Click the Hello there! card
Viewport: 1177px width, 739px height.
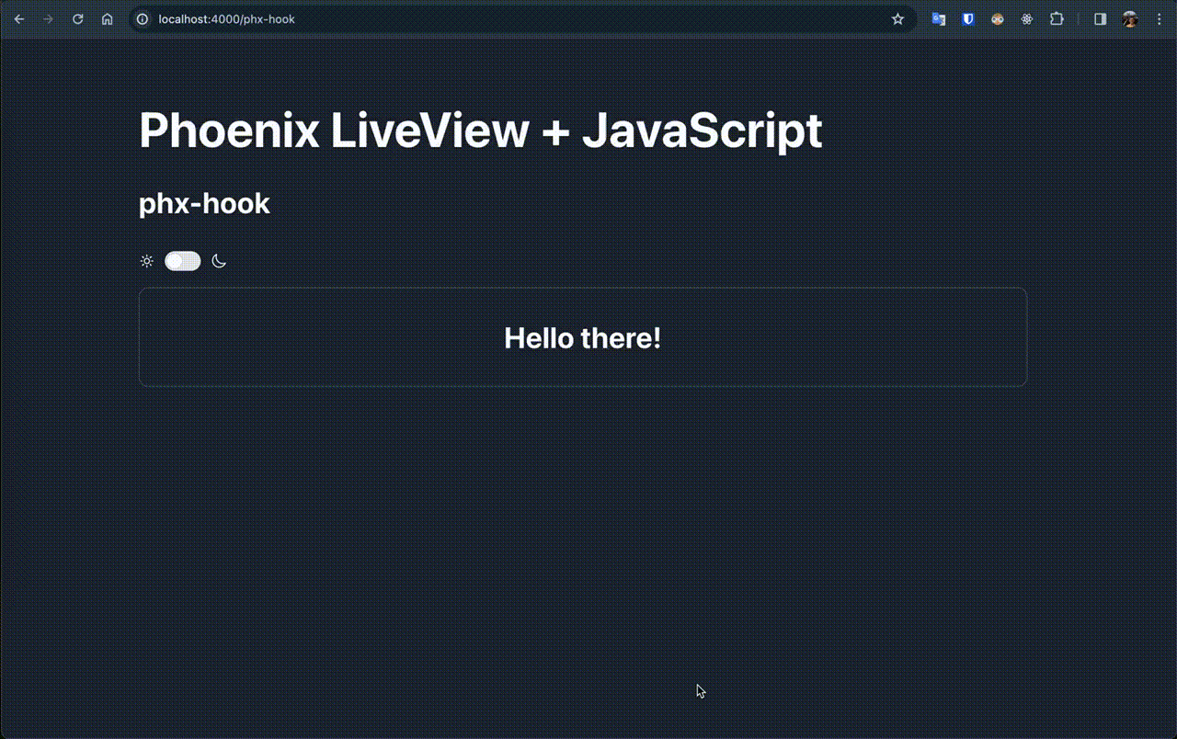(582, 337)
